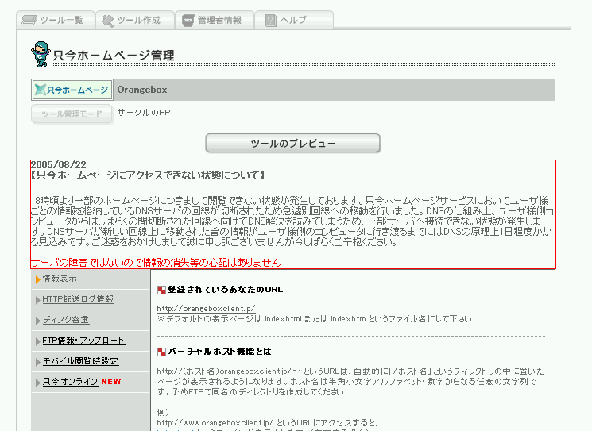Screen dimensions: 592x431
Task: Click the red square icon beside バーチャルホスト機能とは
Action: coord(161,351)
